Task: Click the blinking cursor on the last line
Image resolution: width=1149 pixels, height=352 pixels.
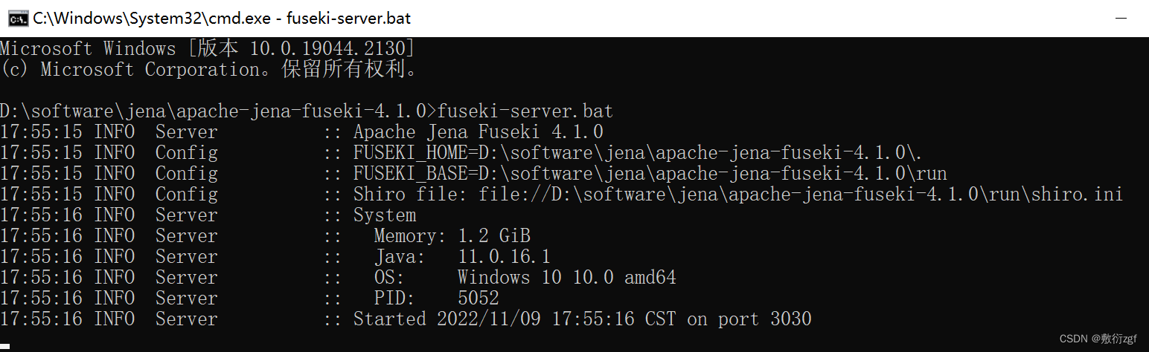Action: pos(5,346)
